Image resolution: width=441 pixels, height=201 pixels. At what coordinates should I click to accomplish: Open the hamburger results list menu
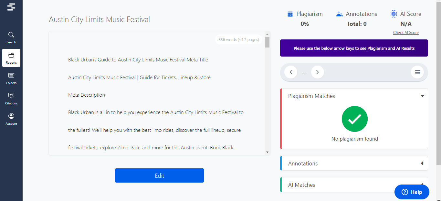(x=417, y=72)
